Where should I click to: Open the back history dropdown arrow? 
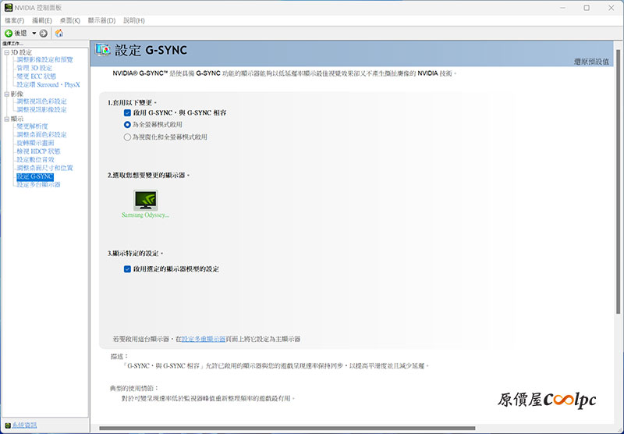tap(34, 33)
